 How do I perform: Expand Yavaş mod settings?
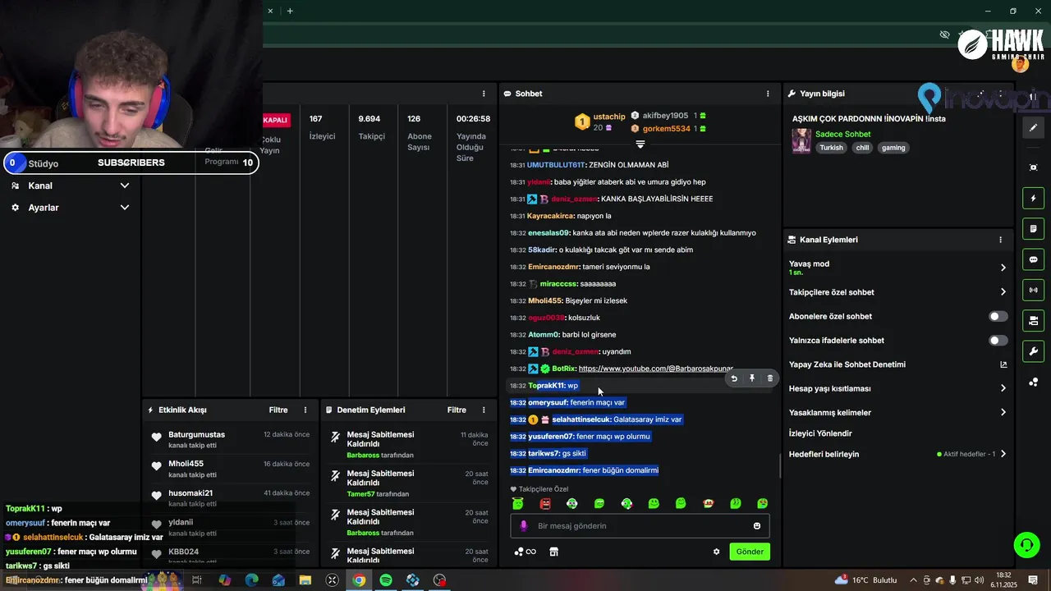point(897,268)
